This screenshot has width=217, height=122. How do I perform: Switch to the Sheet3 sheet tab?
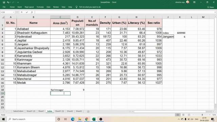coord(79,111)
